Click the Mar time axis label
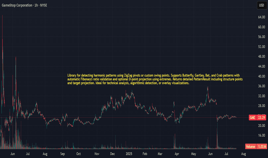The width and height of the screenshot is (268, 158). [x=160, y=154]
